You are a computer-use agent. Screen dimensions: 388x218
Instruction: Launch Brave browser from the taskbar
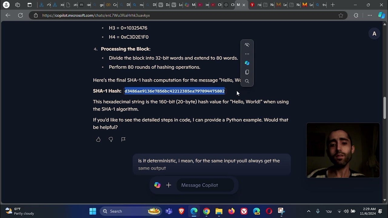181,211
